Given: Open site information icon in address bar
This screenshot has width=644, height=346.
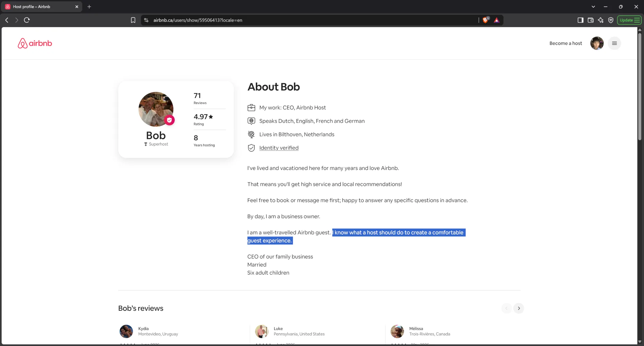Looking at the screenshot, I should 146,20.
